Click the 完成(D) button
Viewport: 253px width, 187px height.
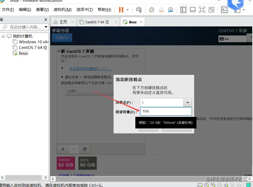62,38
